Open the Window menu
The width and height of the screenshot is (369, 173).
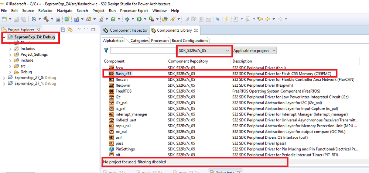(x=159, y=11)
